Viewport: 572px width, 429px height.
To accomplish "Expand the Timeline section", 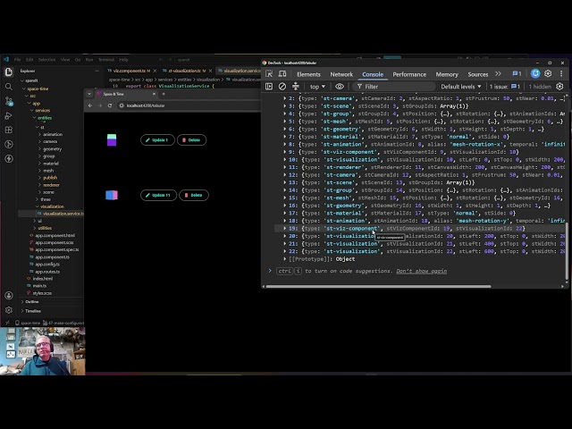I will (31, 311).
